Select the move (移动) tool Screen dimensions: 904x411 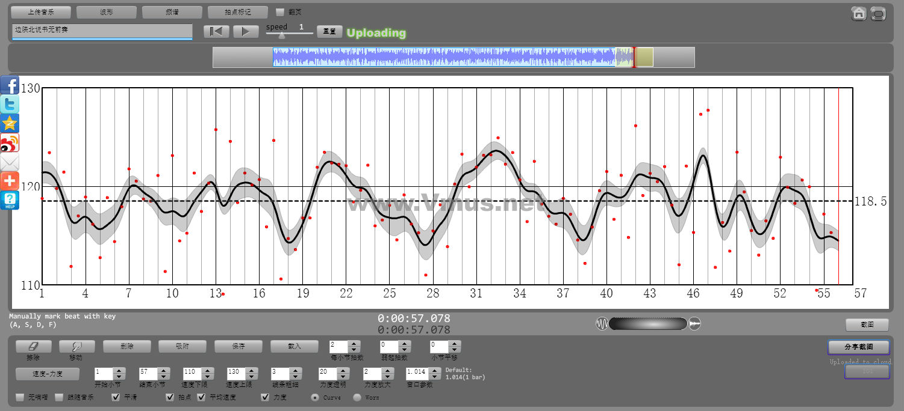(76, 347)
